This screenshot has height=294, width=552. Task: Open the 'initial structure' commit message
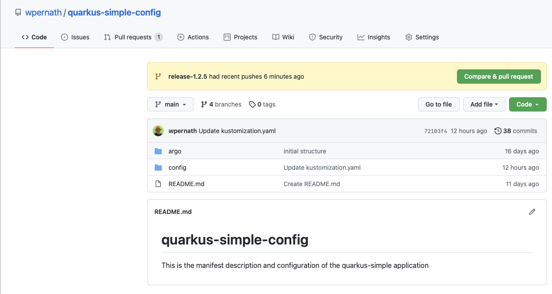click(x=305, y=151)
